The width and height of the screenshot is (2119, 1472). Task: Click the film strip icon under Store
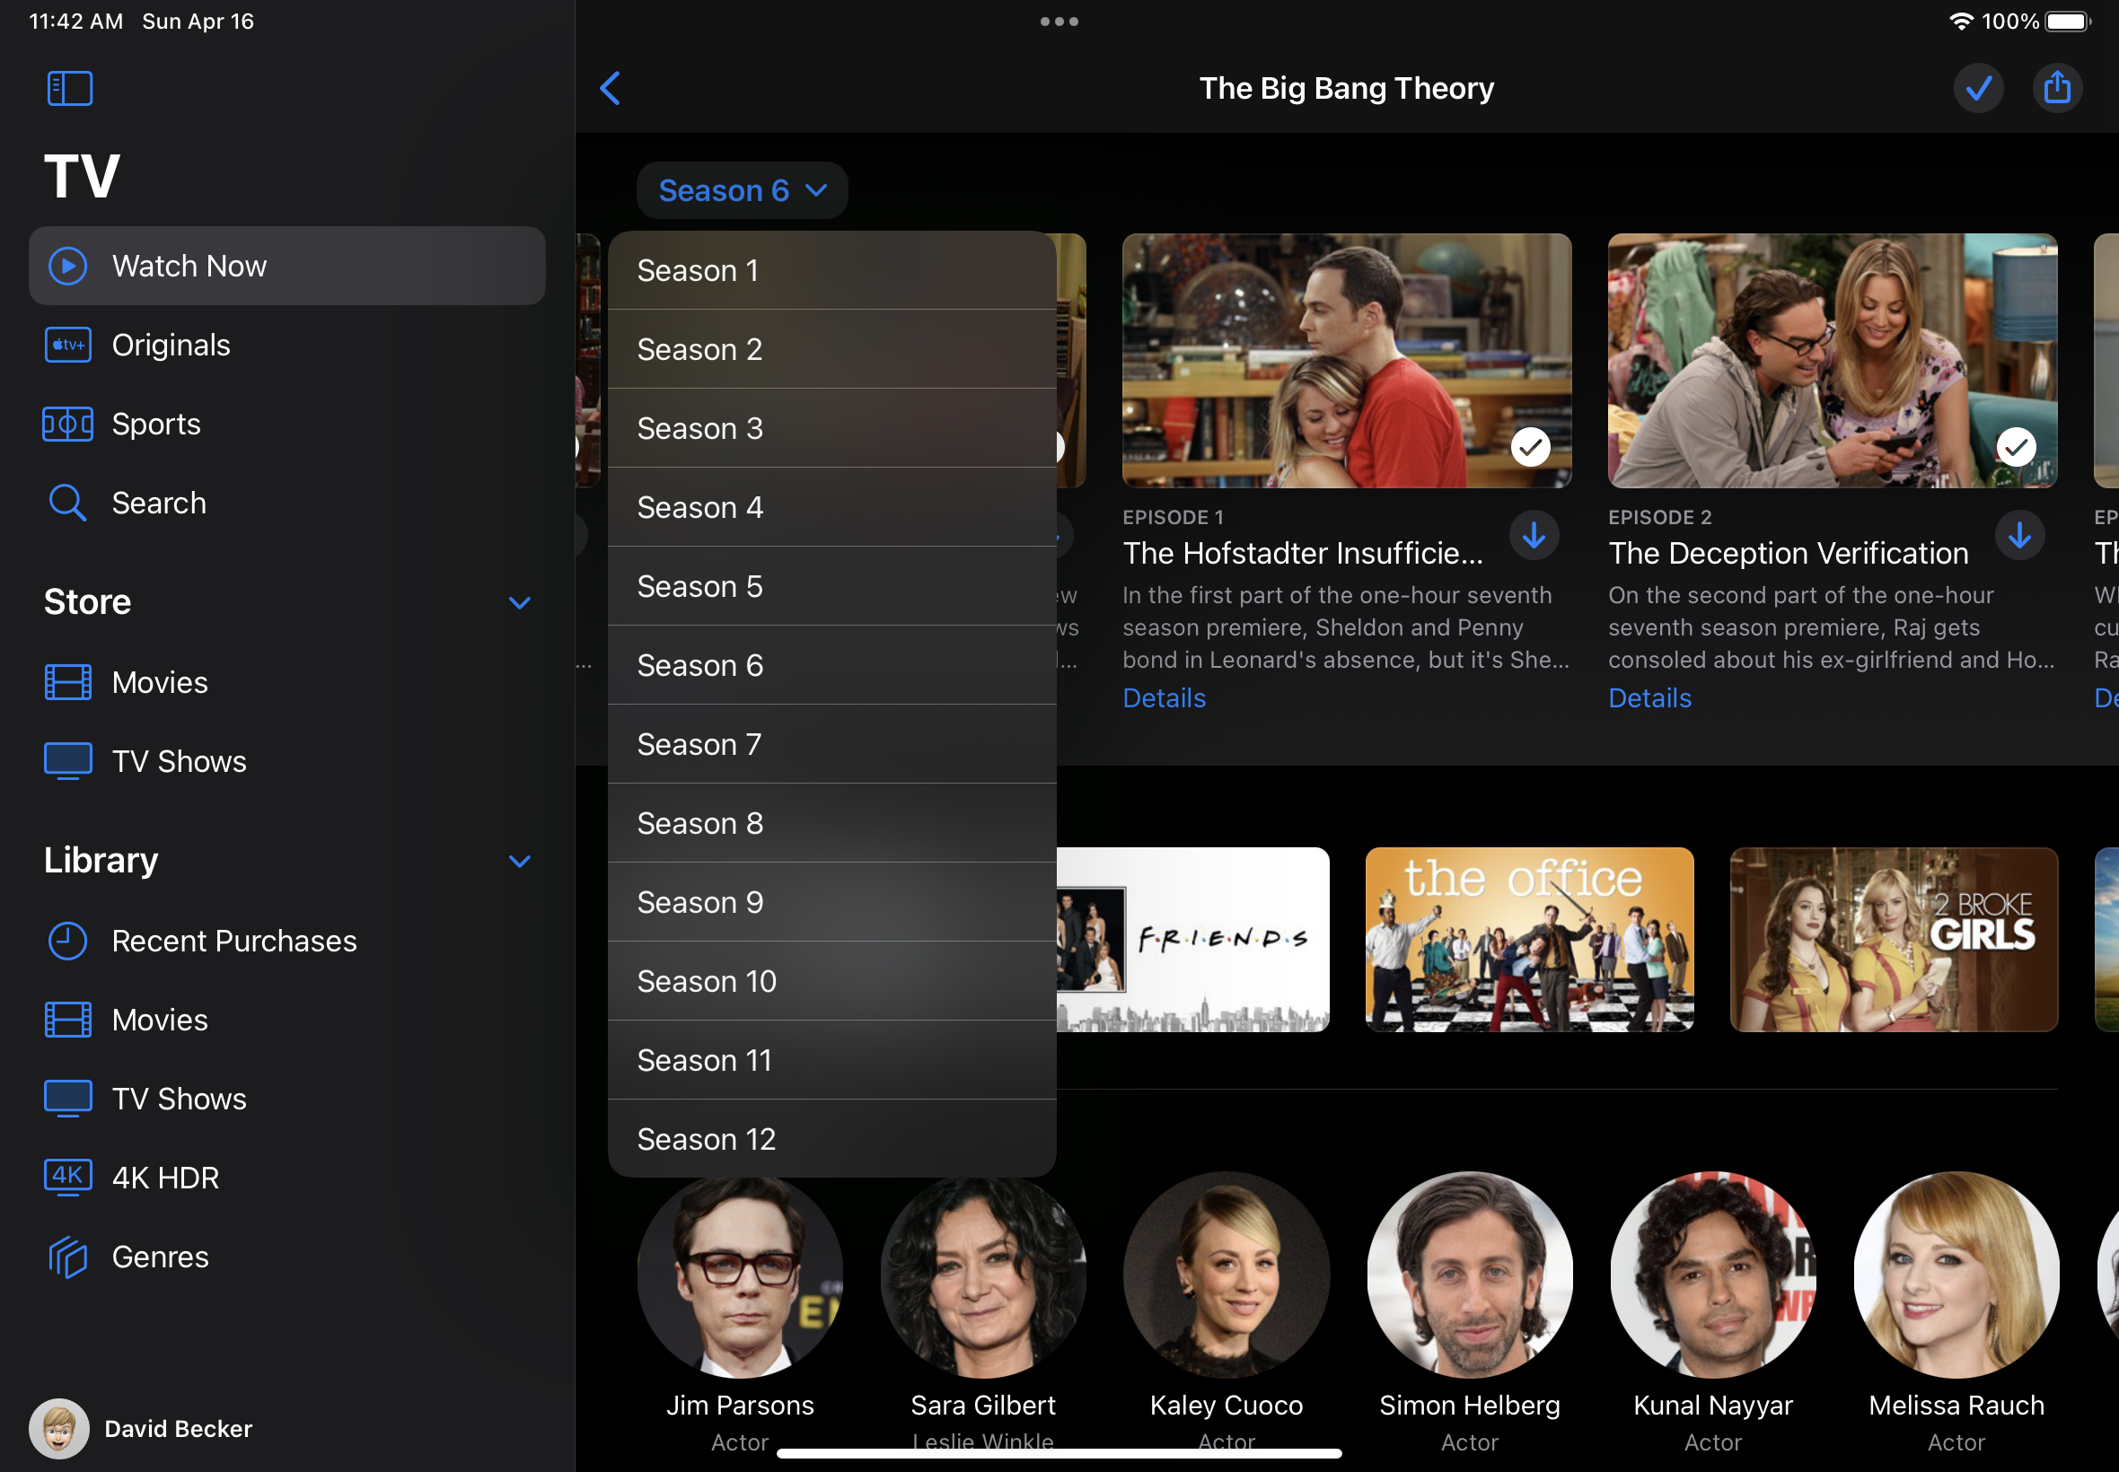(x=67, y=682)
